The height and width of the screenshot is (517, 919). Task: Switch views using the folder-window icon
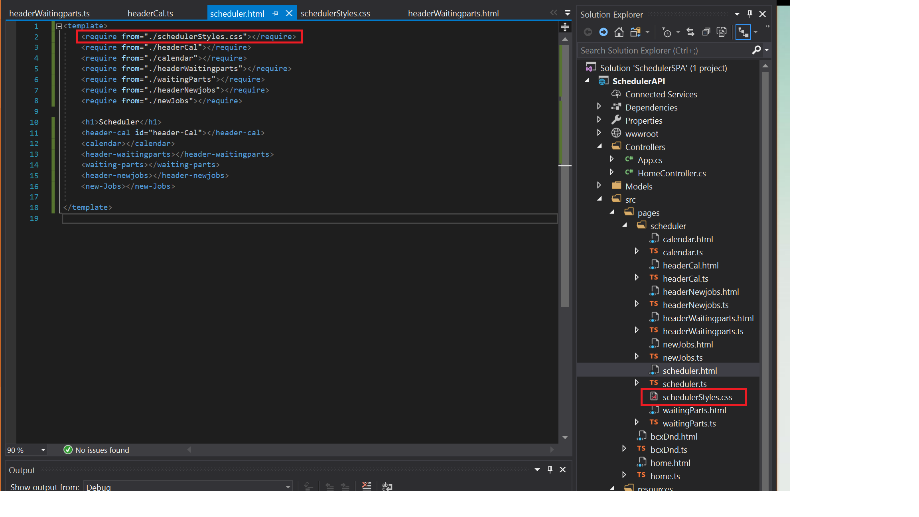[x=635, y=32]
